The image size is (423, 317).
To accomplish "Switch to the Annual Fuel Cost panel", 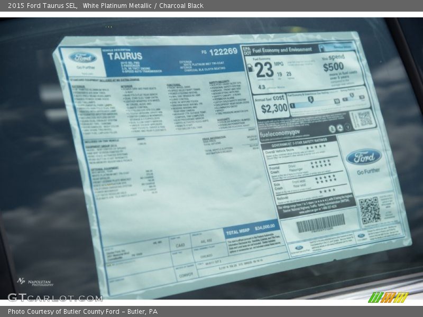I will (271, 104).
